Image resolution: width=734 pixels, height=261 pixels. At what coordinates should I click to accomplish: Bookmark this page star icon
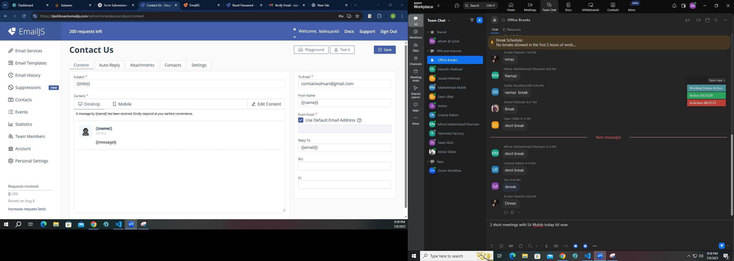click(x=357, y=16)
